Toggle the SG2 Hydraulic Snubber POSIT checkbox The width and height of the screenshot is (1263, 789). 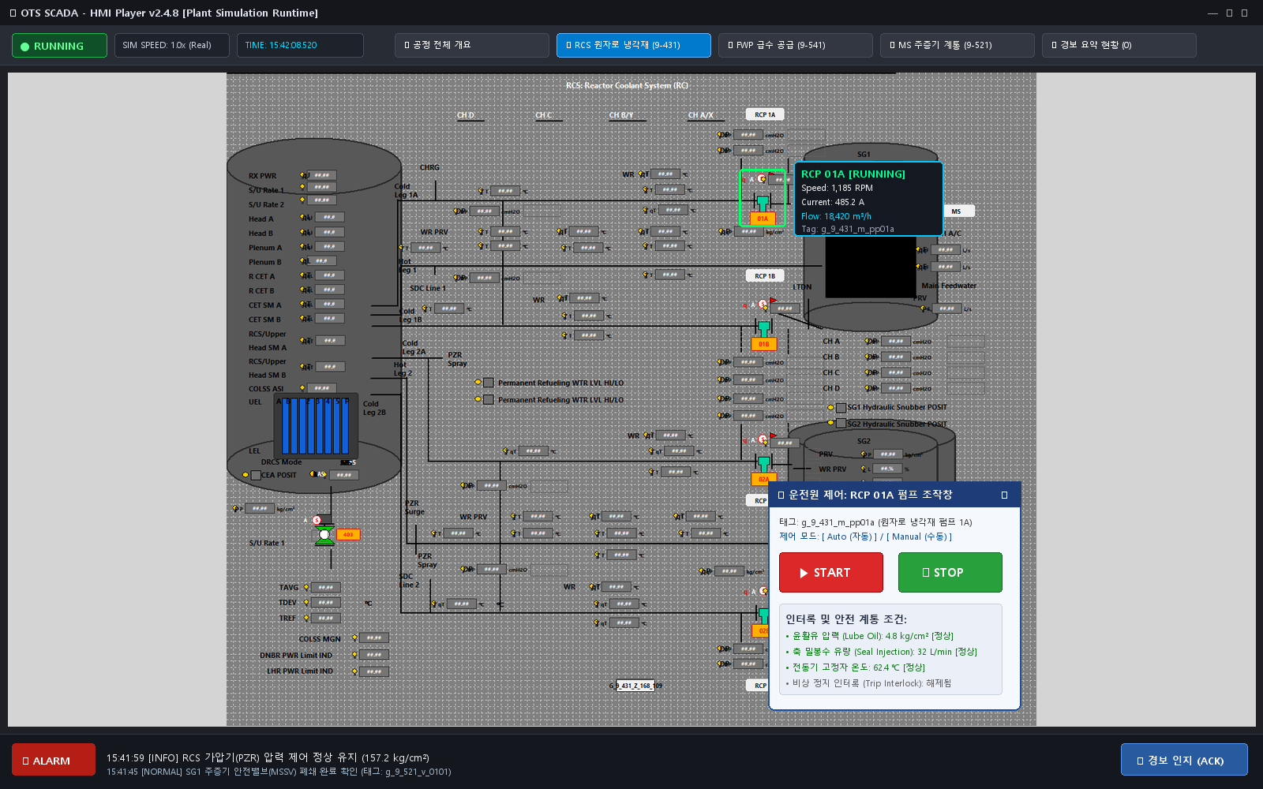[x=841, y=424]
